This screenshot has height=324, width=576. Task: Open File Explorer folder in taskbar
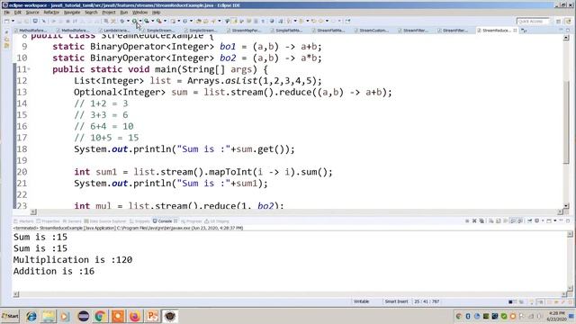click(x=48, y=316)
